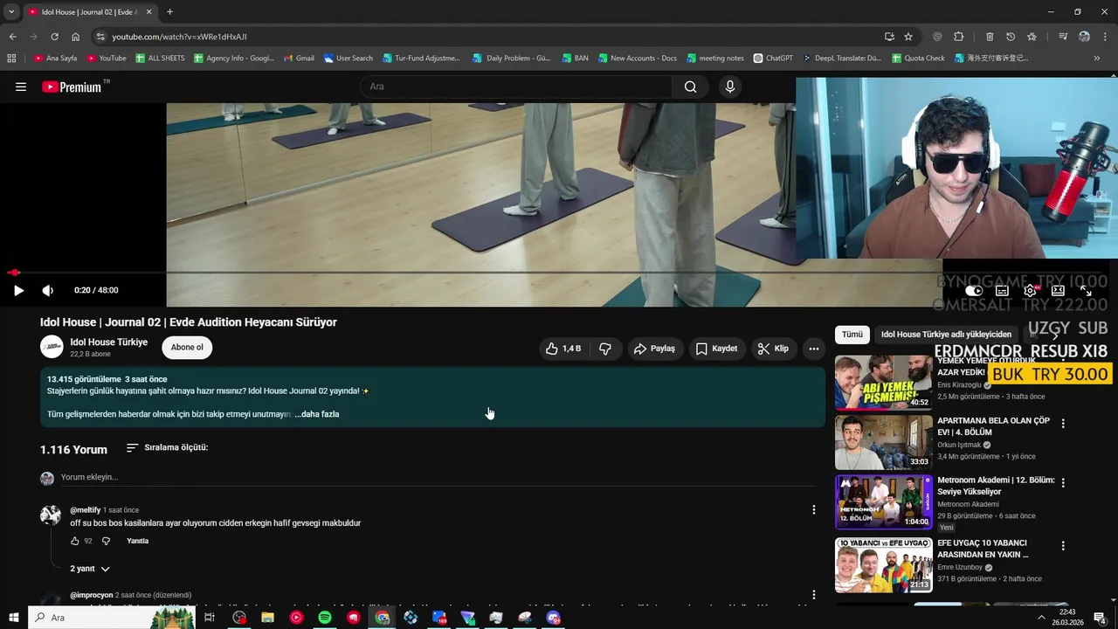This screenshot has height=629, width=1118.
Task: Open Gmail bookmark
Action: (x=299, y=59)
